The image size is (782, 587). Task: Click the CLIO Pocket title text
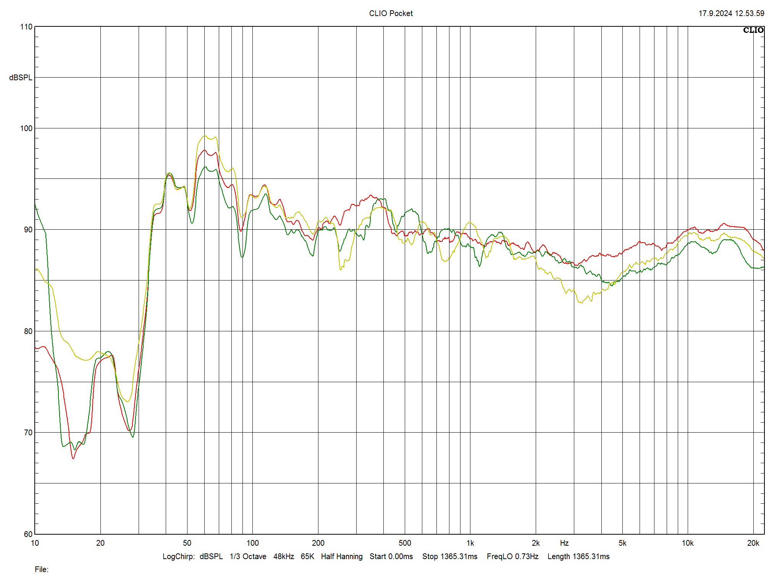point(391,13)
